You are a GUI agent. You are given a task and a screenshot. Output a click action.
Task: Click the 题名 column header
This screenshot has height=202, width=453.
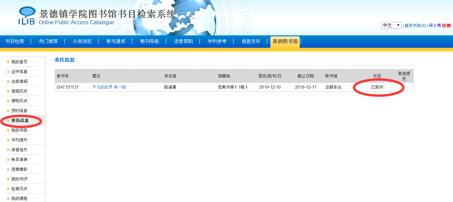click(97, 76)
